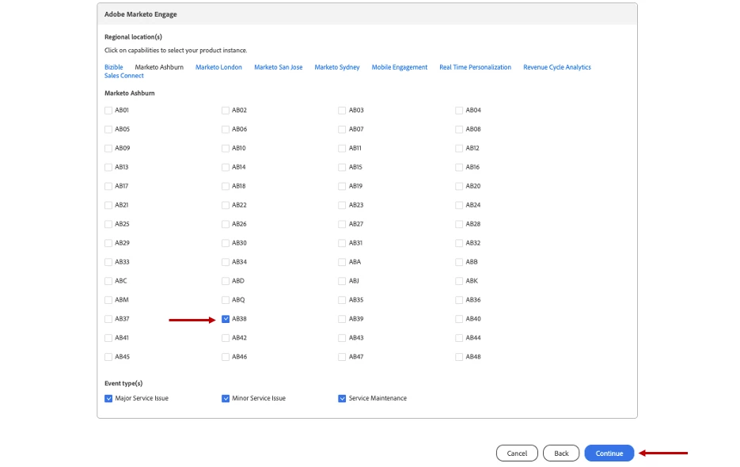The height and width of the screenshot is (467, 740).
Task: Check the AB42 checkbox
Action: point(226,338)
